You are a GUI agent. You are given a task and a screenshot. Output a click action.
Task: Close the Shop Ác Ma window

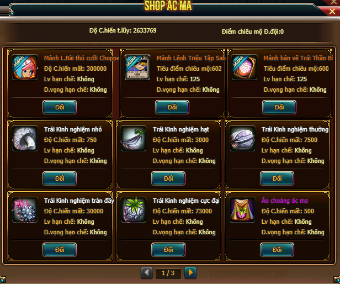point(332,11)
